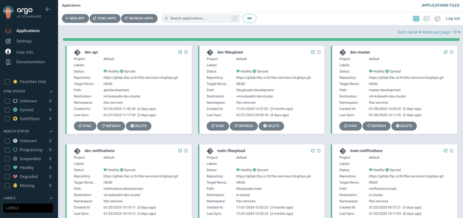Focus the Search applications field
Viewport: 463px width, 218px height.
coord(201,18)
